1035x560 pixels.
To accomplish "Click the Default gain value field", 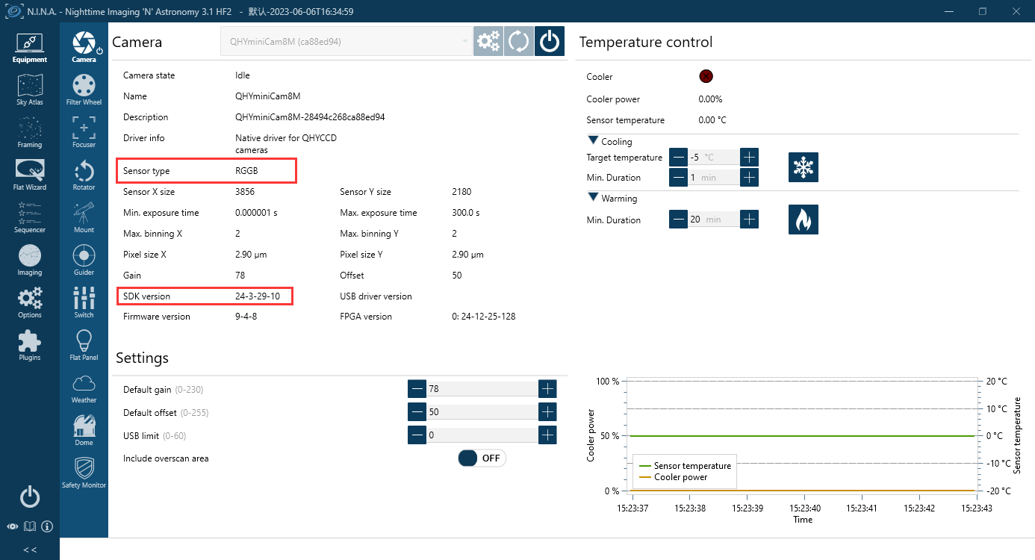I will pyautogui.click(x=482, y=389).
